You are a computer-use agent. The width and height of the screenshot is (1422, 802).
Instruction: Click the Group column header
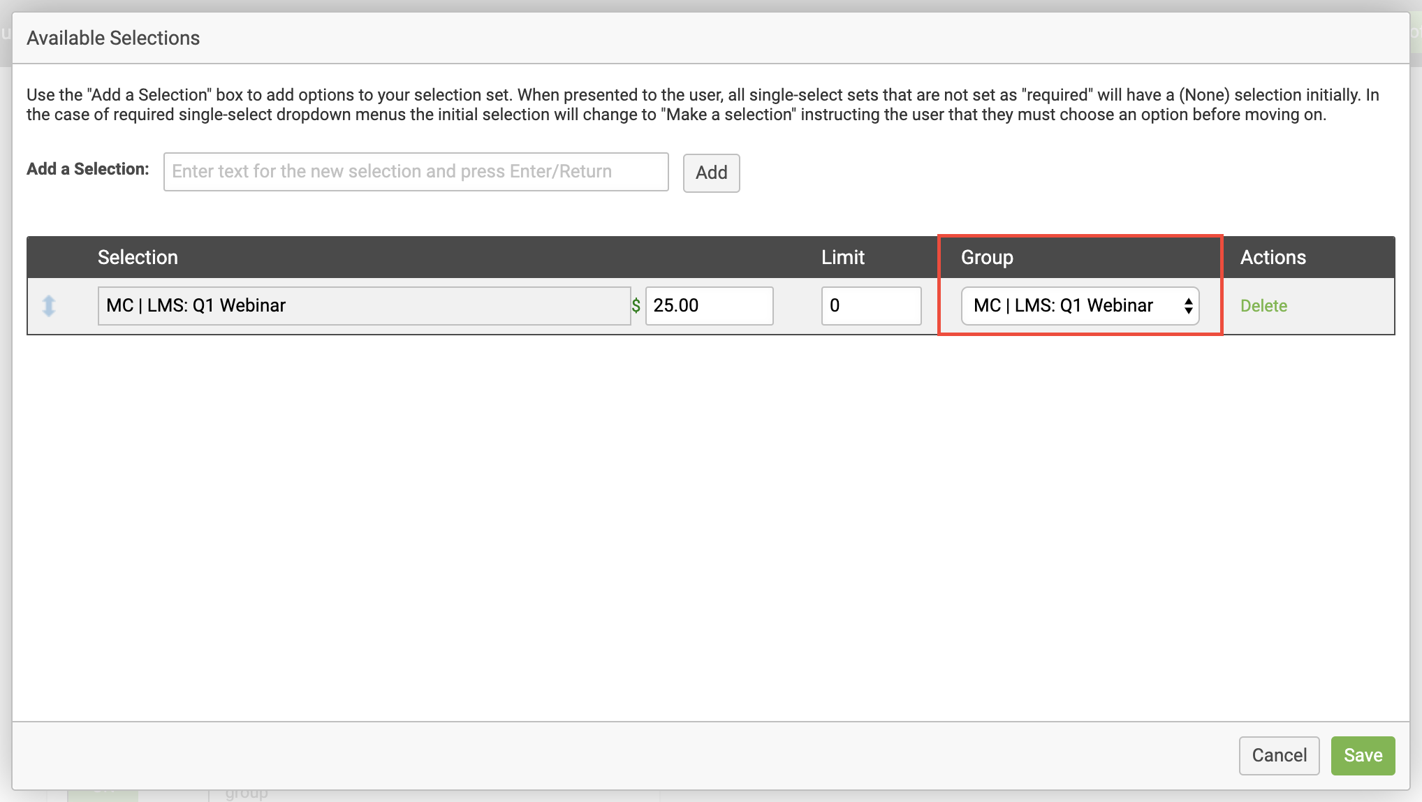pos(987,257)
